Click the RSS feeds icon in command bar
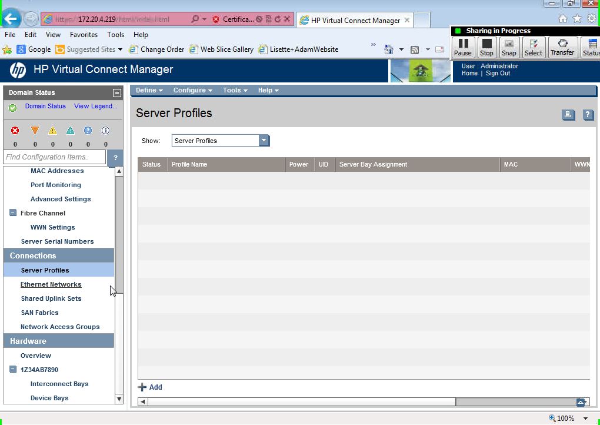The image size is (600, 425). pos(415,50)
